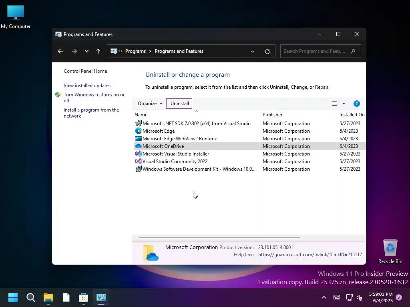Select Microsoft Edge WebView2 Runtime name
Image resolution: width=410 pixels, height=307 pixels.
point(180,138)
